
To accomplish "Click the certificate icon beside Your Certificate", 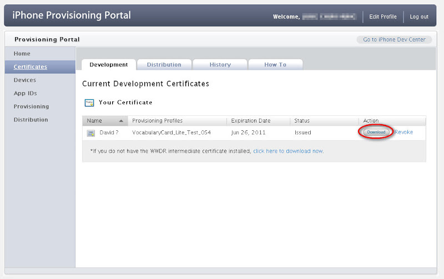I will click(x=89, y=103).
